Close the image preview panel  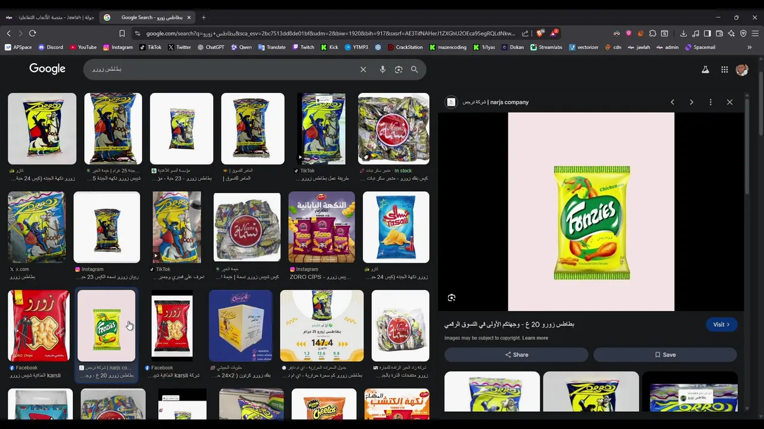point(729,102)
